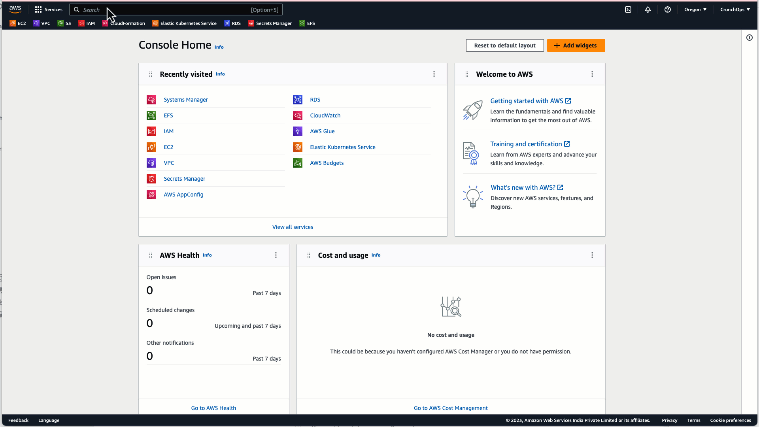The height and width of the screenshot is (427, 759).
Task: Click Info link beside Recently visited
Action: 220,74
